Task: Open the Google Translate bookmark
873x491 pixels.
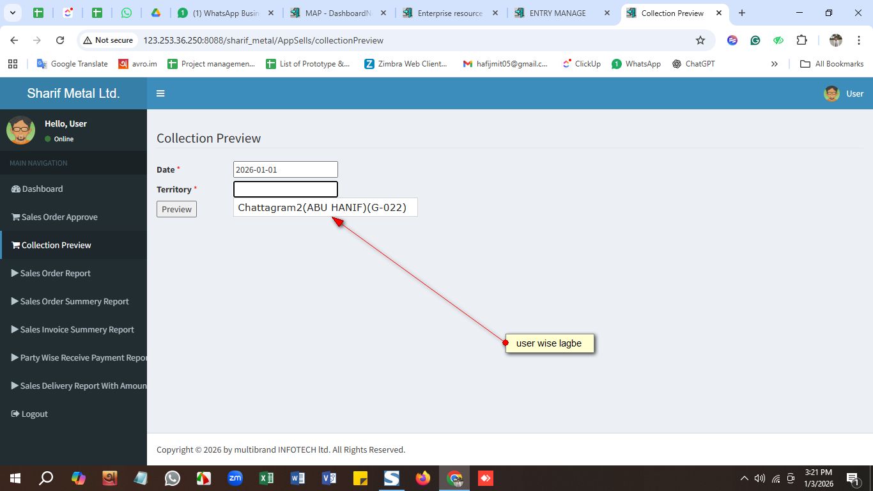Action: [72, 64]
